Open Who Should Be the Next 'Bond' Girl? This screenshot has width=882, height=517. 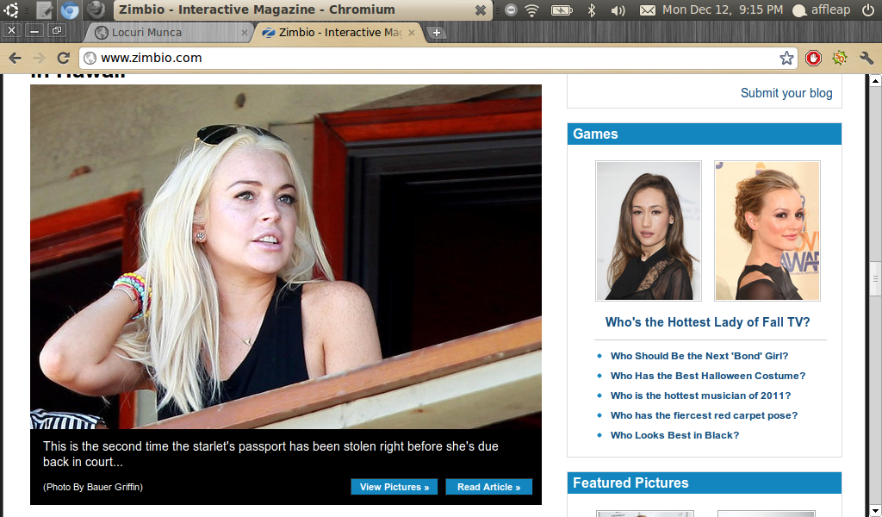699,356
